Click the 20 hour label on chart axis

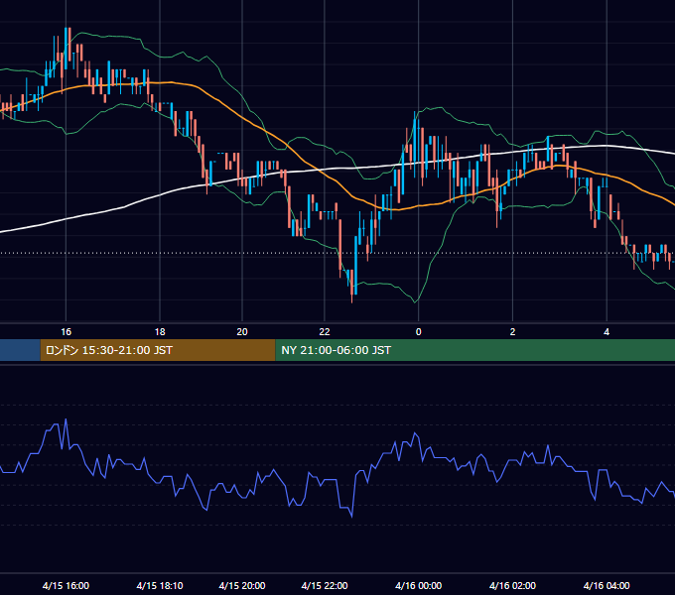tap(242, 331)
